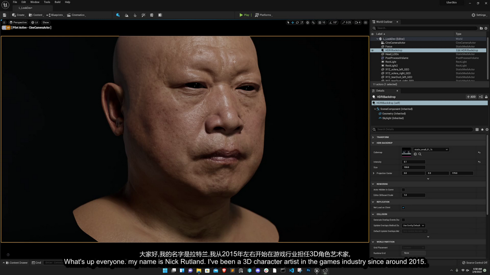Expand the Transform section in Details
This screenshot has width=490, height=275.
click(373, 137)
